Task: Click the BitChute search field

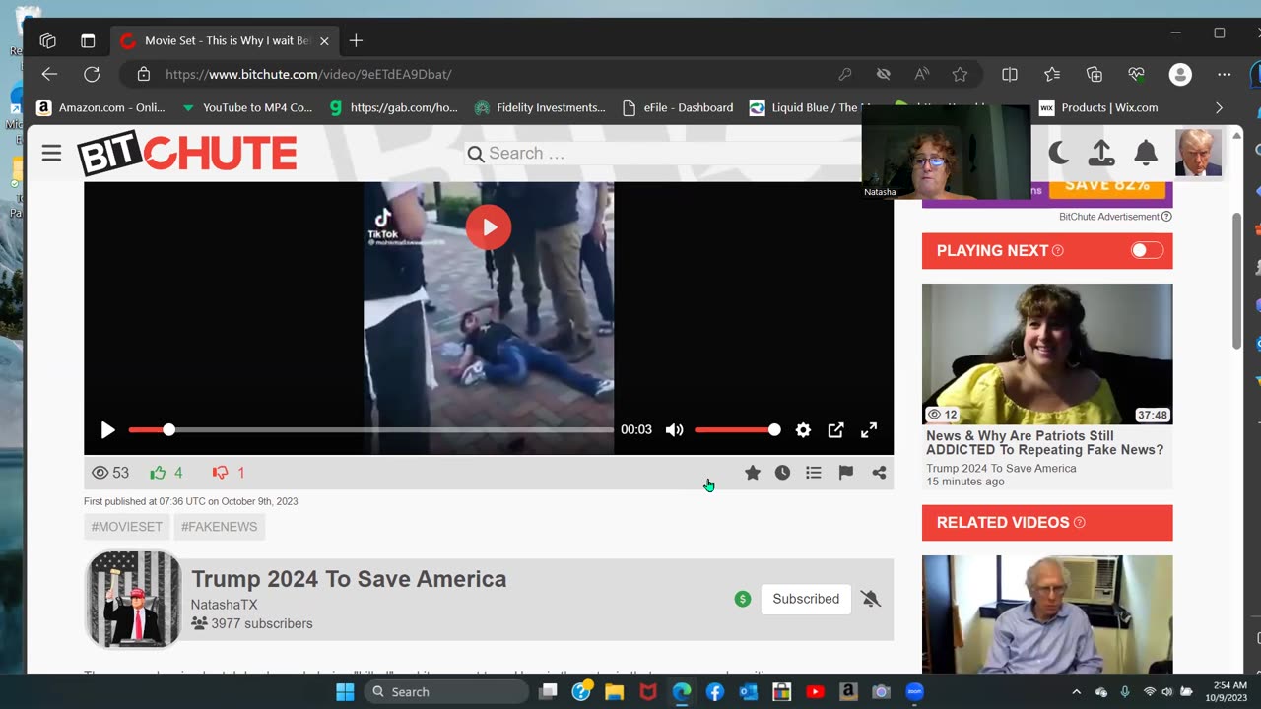Action: (662, 154)
